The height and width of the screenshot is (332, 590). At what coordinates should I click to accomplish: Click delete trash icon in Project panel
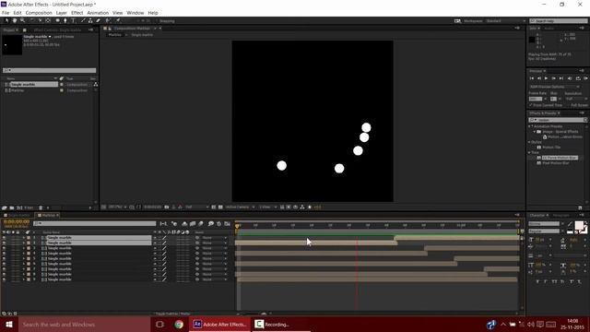(41, 207)
